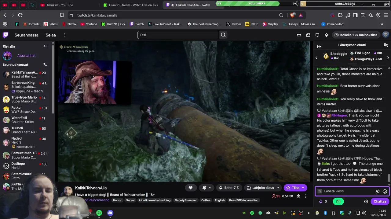Open the VarietyStreamer tag link
The height and width of the screenshot is (219, 391).
click(x=186, y=200)
